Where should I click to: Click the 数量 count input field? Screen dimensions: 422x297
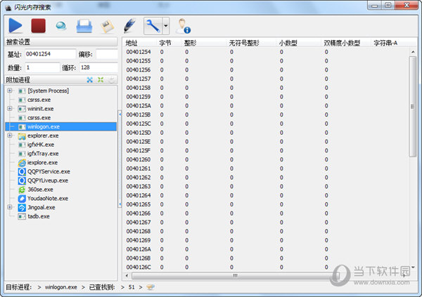[42, 67]
